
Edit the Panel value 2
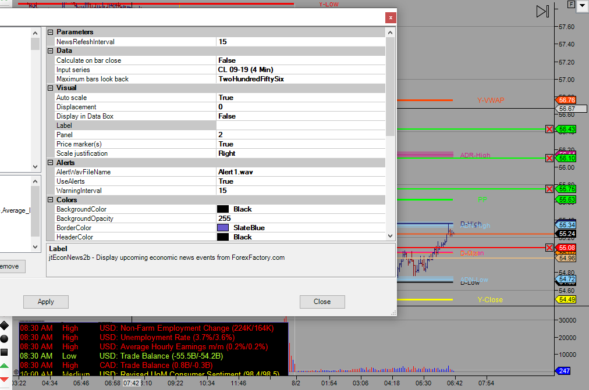[x=301, y=135]
